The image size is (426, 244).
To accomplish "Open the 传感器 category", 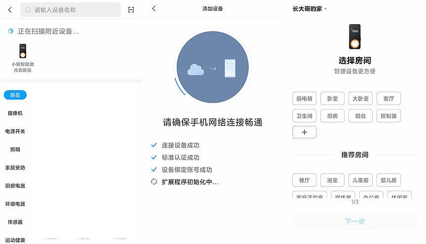I will pos(15,222).
